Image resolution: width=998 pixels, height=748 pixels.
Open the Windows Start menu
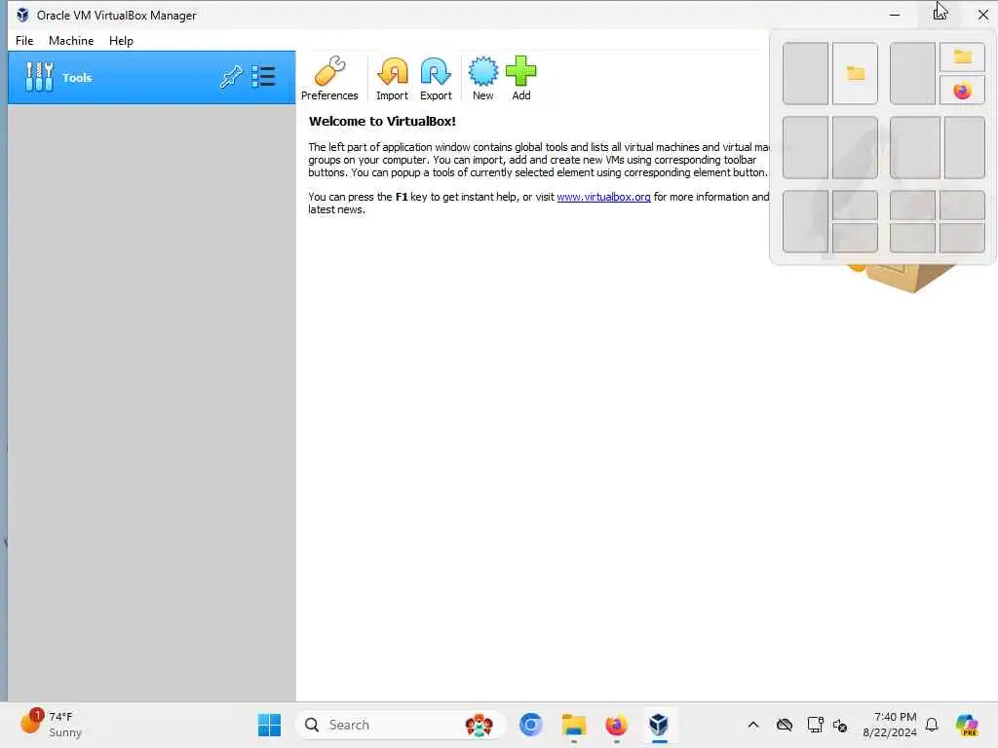click(269, 725)
